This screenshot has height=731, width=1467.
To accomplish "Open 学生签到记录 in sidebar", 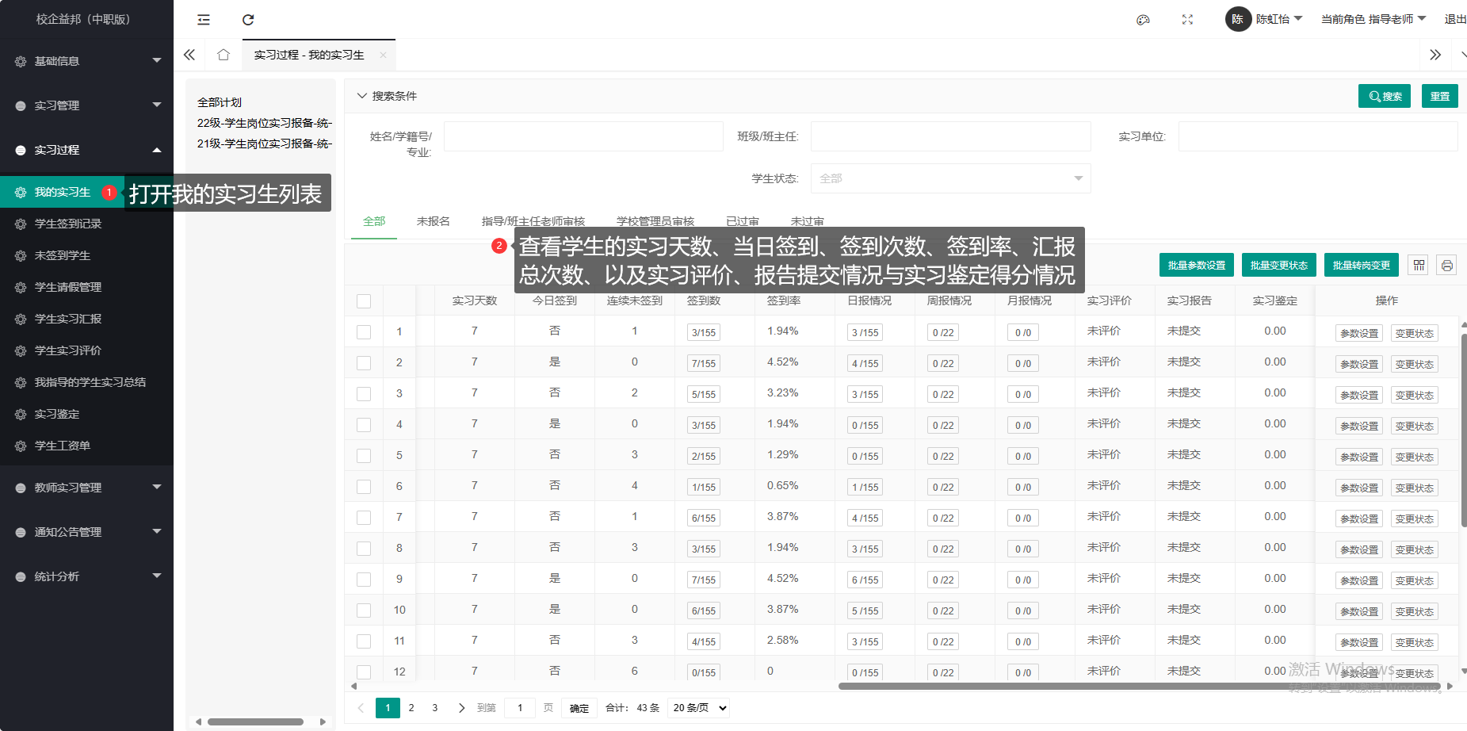I will [x=68, y=224].
